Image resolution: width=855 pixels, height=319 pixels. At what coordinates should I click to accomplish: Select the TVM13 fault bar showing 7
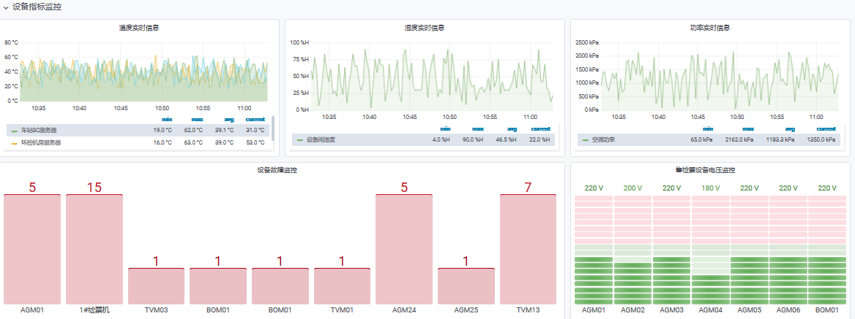[528, 248]
